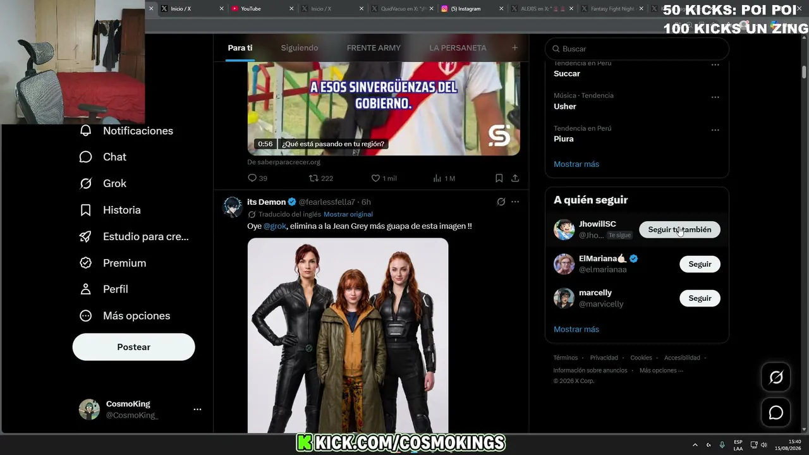
Task: Open Premium in the sidebar
Action: (x=112, y=263)
